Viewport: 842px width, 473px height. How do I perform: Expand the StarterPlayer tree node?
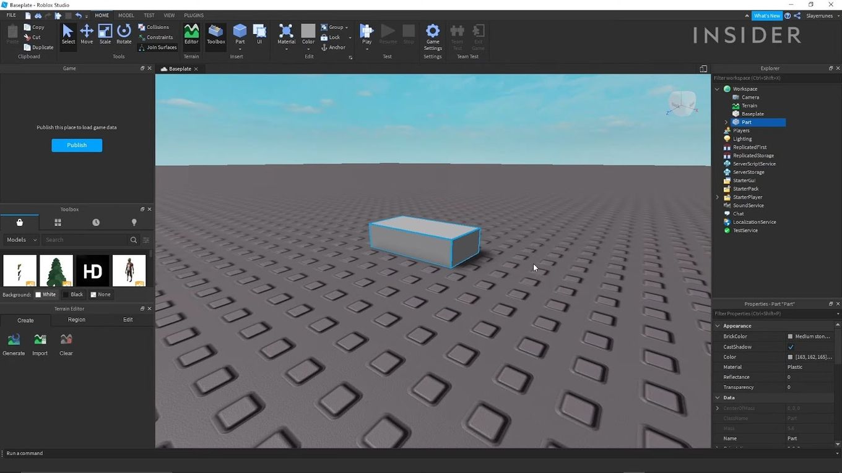coord(718,197)
